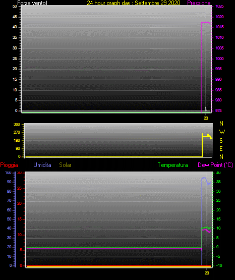This screenshot has height=280, width=235.
Task: Click wind direction axis value 90
Action: 18,148
